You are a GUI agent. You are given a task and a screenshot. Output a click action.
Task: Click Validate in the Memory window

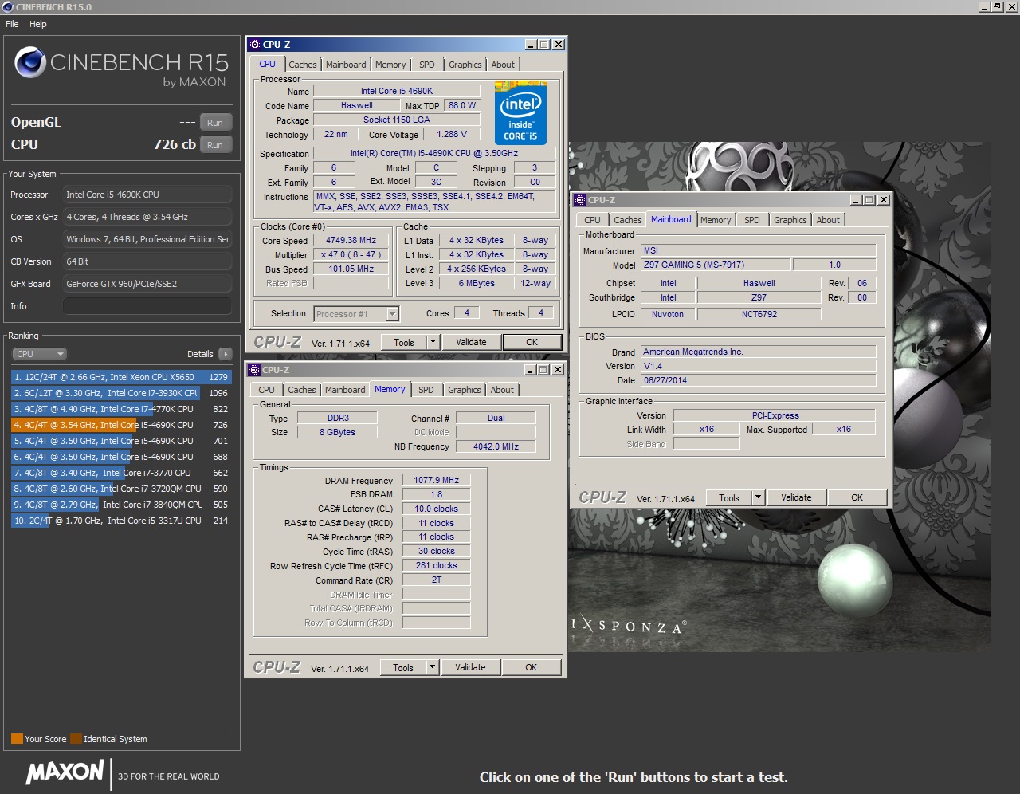coord(470,667)
